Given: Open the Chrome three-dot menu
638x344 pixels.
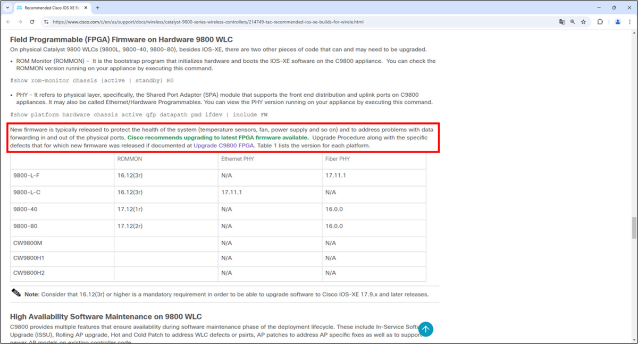Looking at the screenshot, I should pyautogui.click(x=630, y=22).
